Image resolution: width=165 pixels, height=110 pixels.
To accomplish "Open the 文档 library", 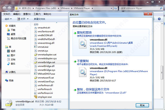I will [x=11, y=60].
